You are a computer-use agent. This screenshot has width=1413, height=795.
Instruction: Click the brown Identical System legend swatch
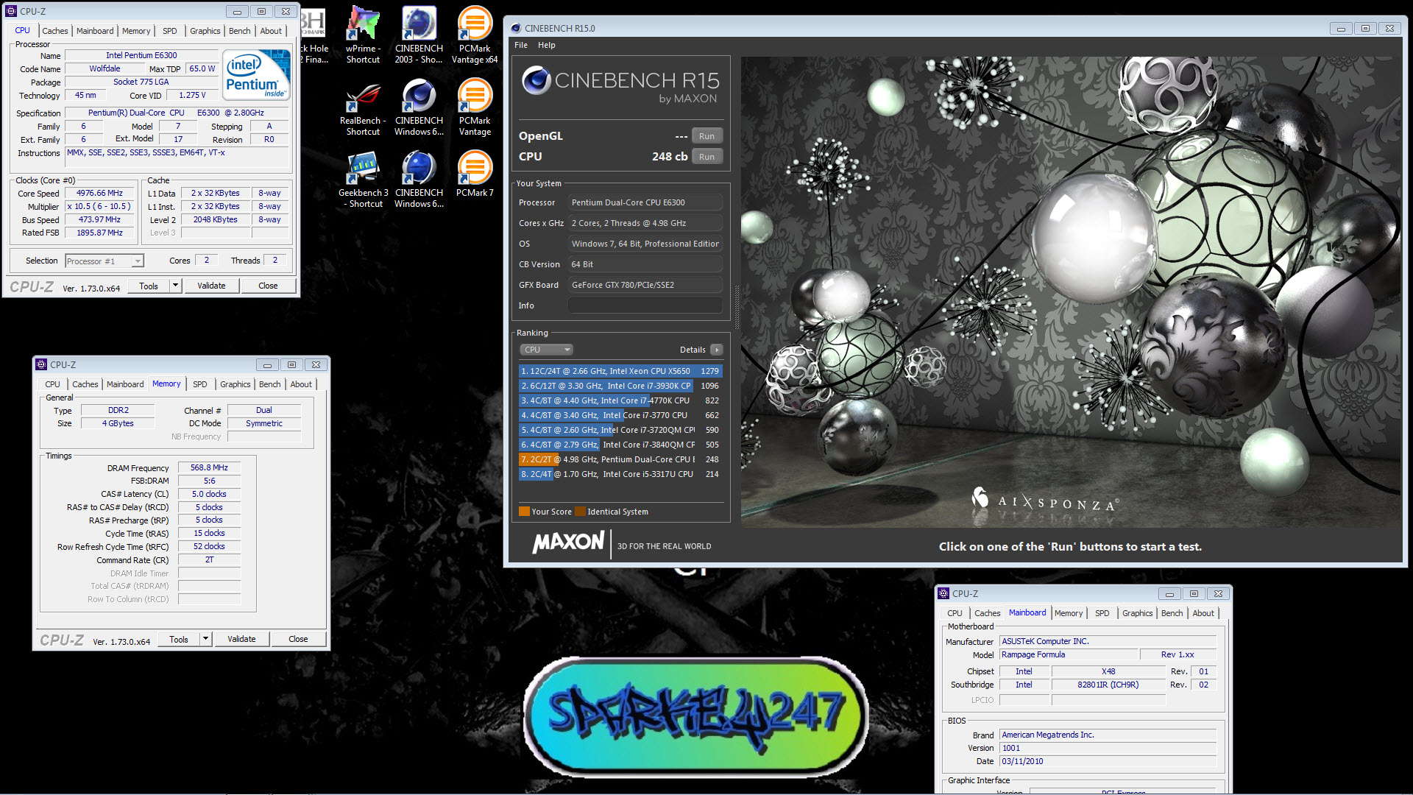(x=580, y=512)
